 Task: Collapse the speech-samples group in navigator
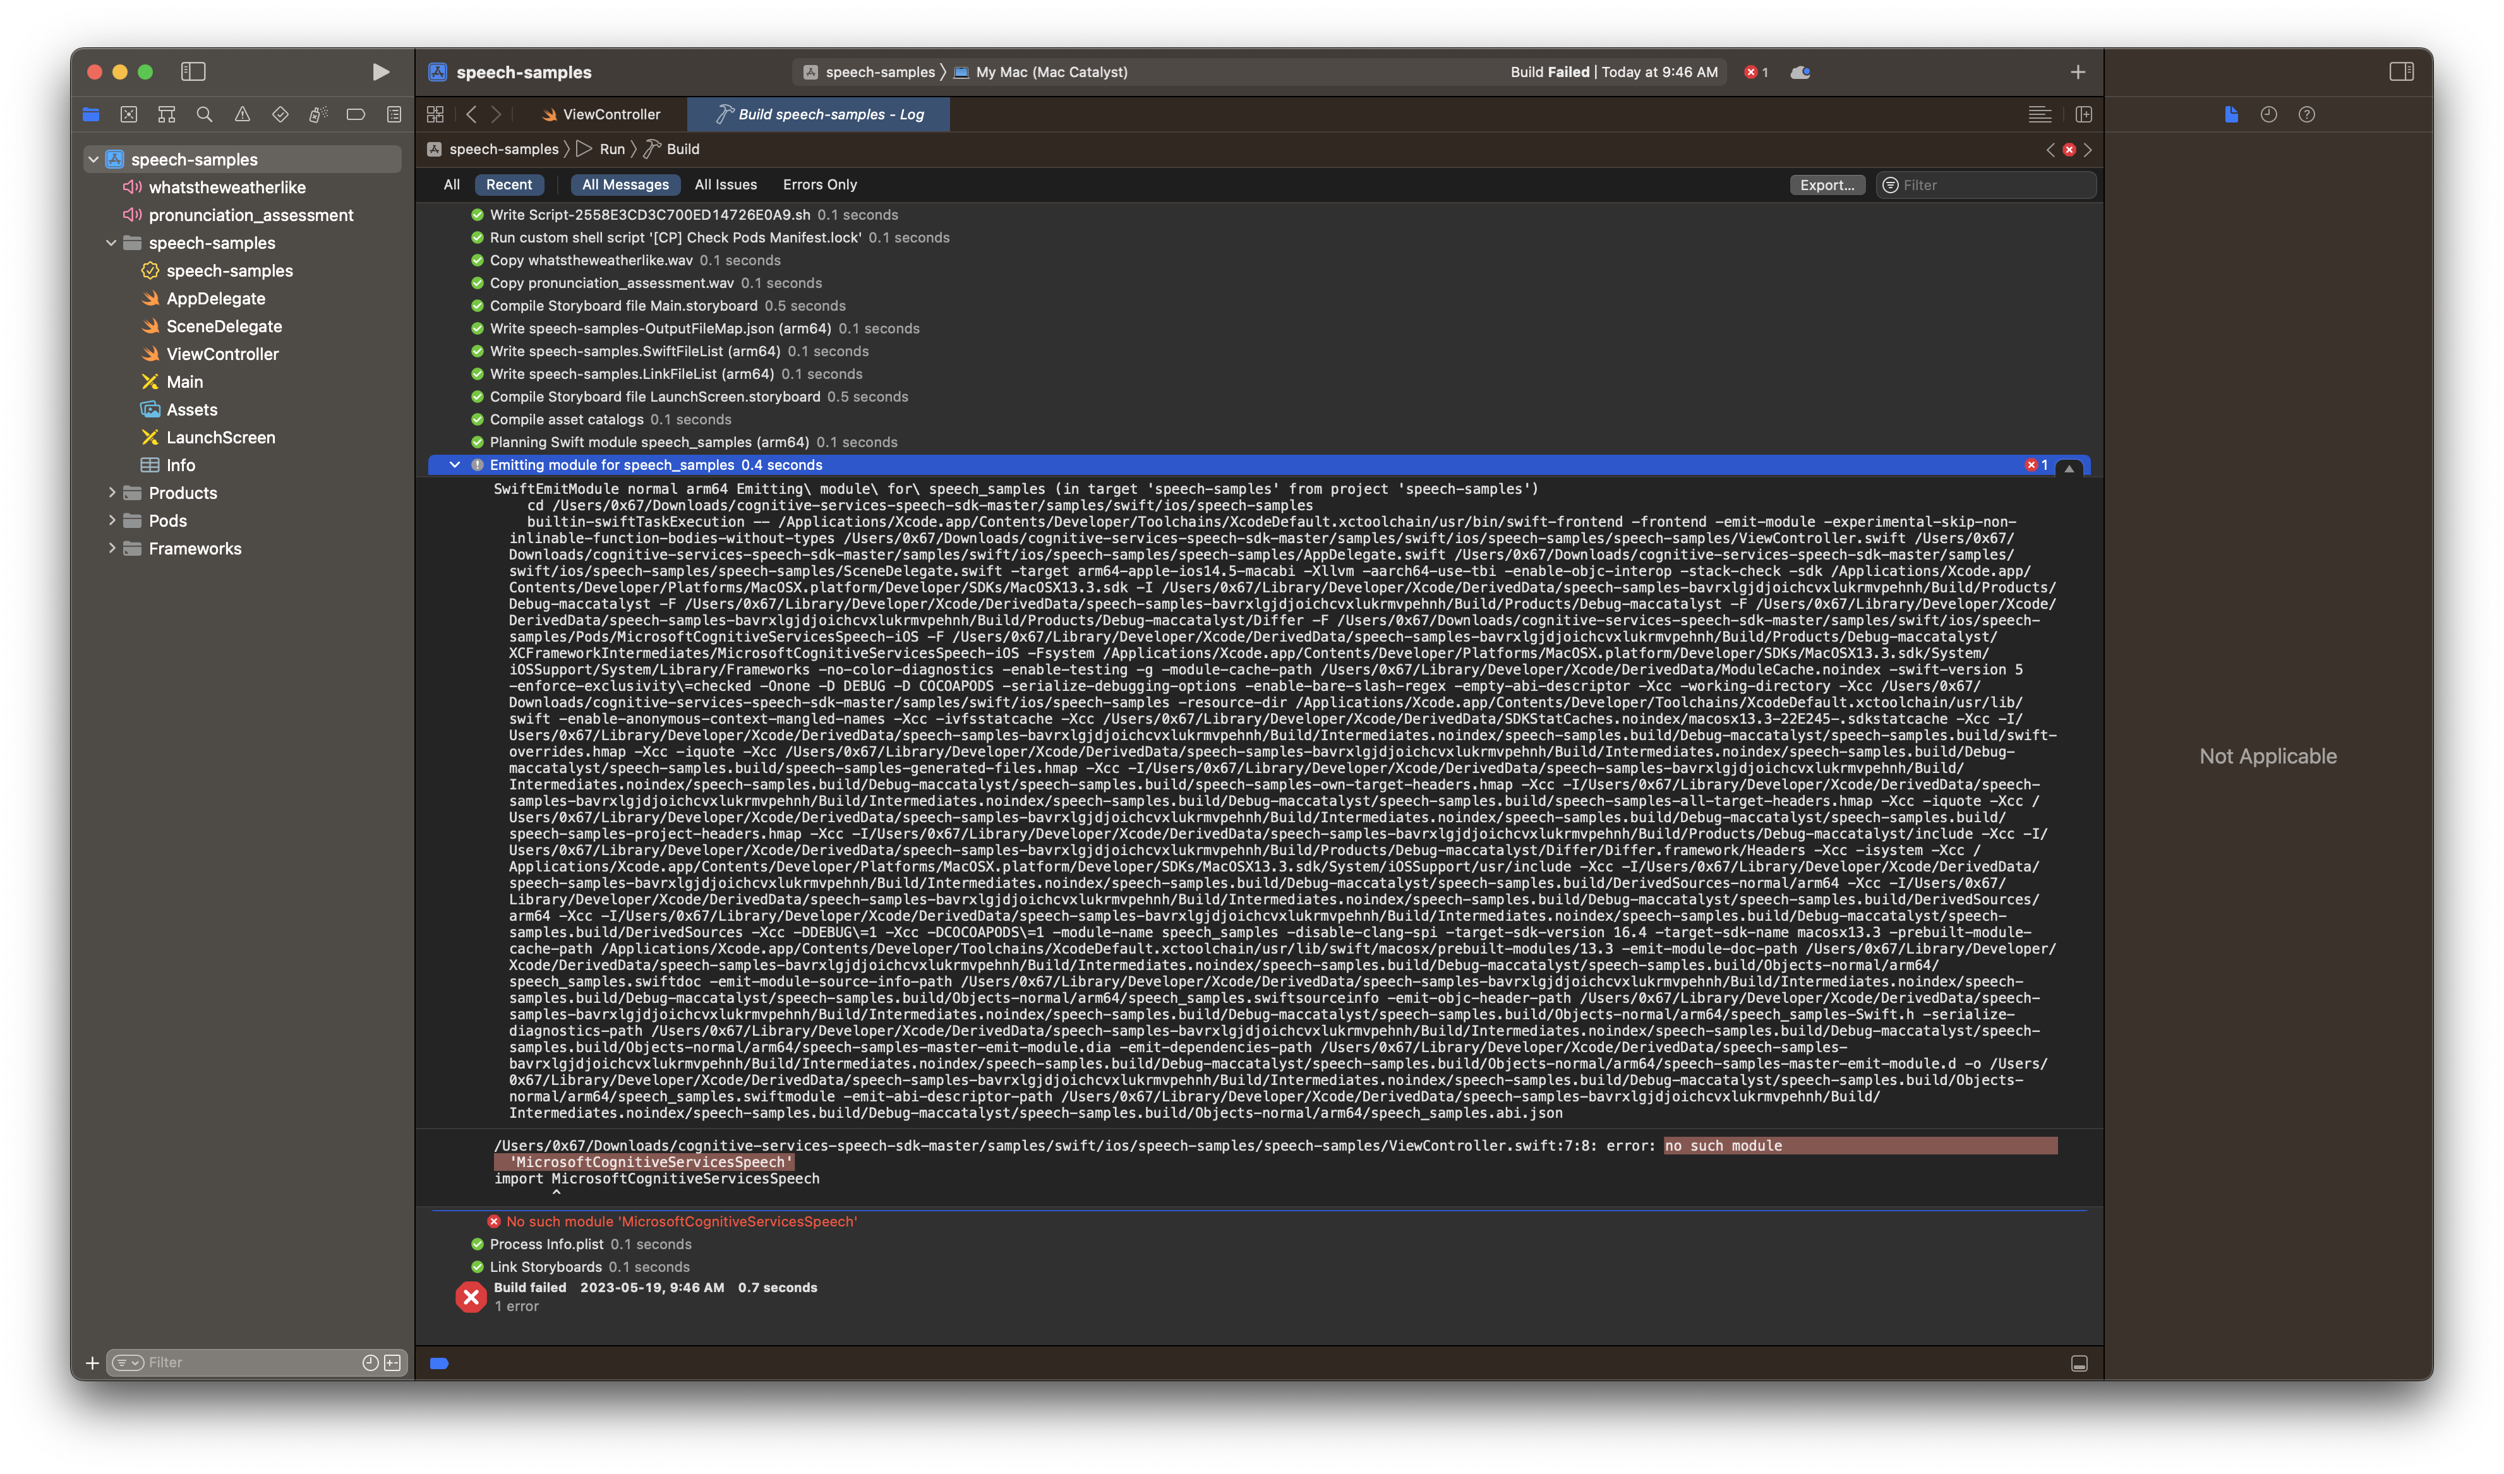pos(111,243)
